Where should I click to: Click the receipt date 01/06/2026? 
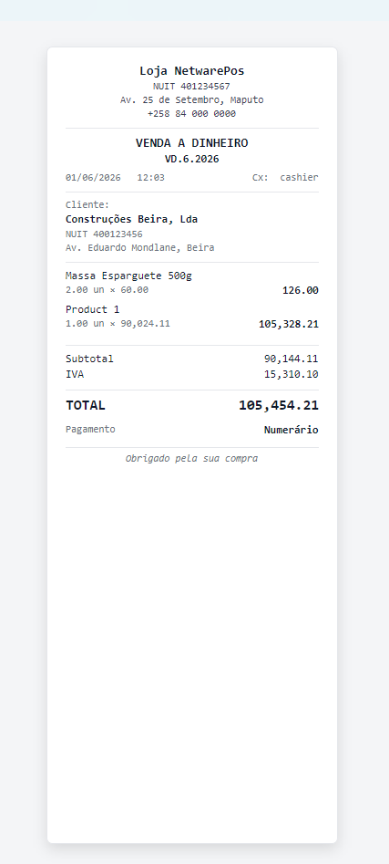pyautogui.click(x=93, y=177)
